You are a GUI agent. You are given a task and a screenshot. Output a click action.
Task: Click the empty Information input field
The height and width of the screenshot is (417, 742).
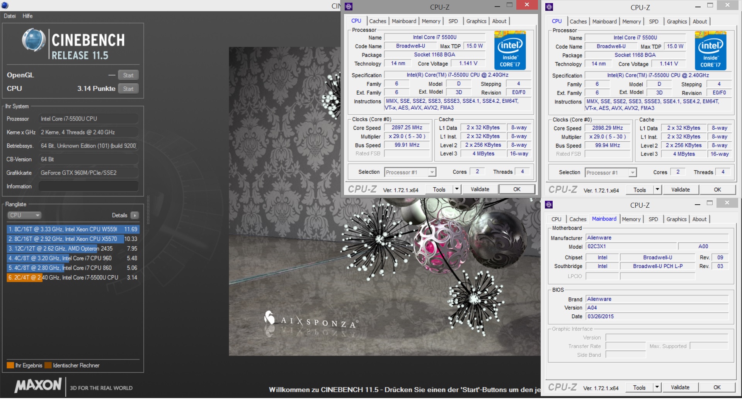point(88,186)
